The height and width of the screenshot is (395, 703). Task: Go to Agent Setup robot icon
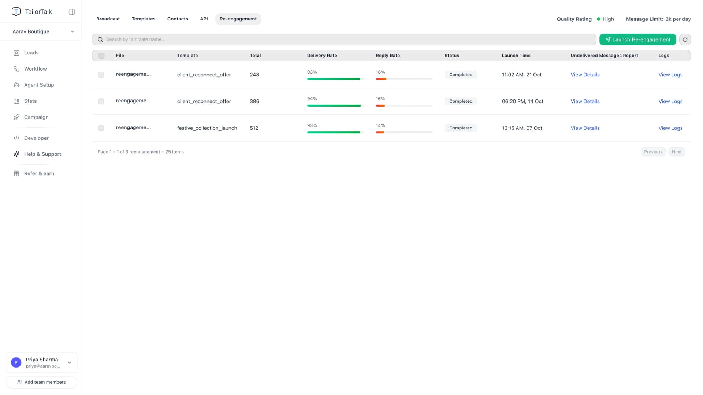[16, 85]
